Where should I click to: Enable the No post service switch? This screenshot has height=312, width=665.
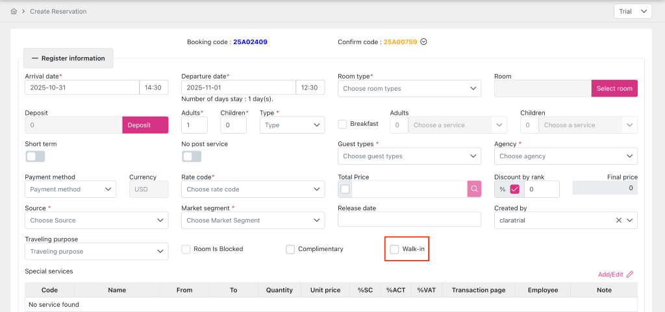(x=192, y=156)
